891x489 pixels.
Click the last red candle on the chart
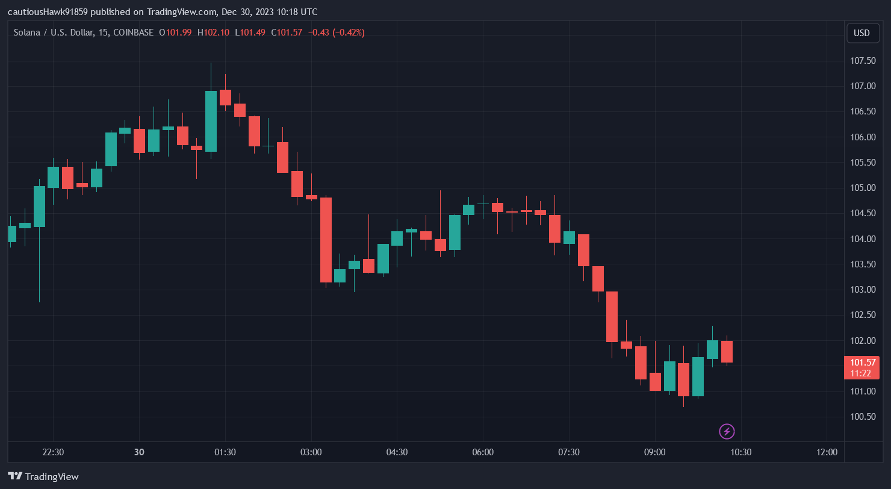(x=727, y=352)
